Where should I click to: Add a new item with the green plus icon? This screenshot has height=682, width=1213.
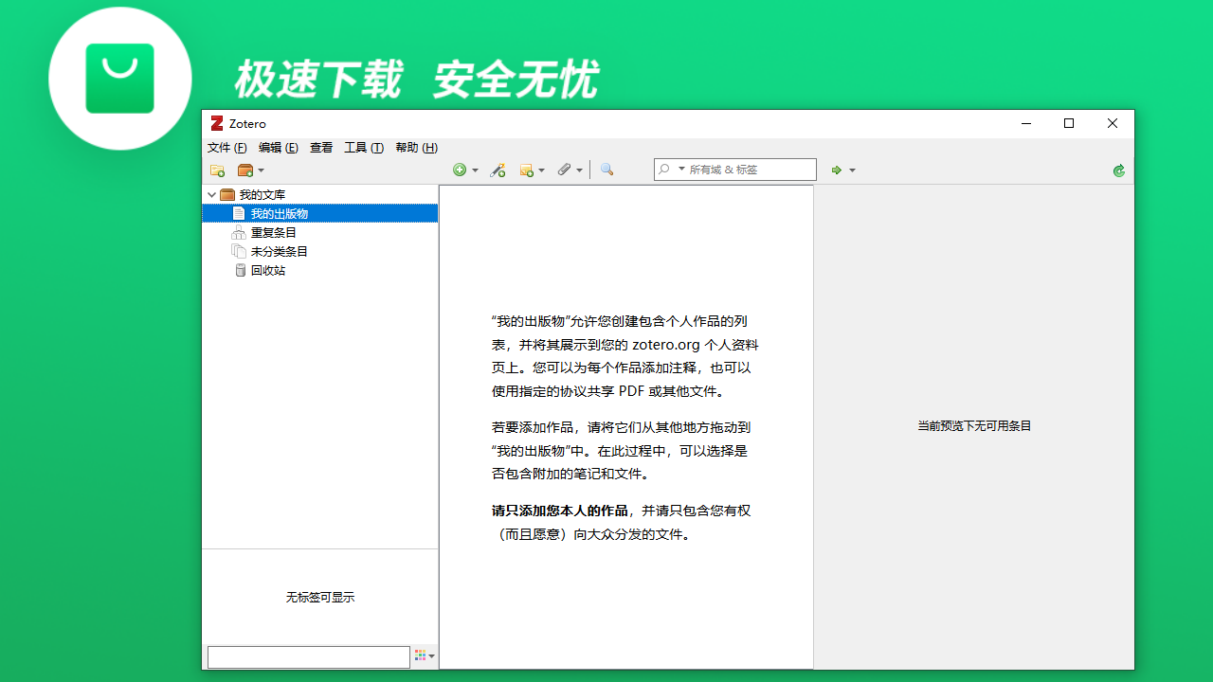[x=460, y=170]
